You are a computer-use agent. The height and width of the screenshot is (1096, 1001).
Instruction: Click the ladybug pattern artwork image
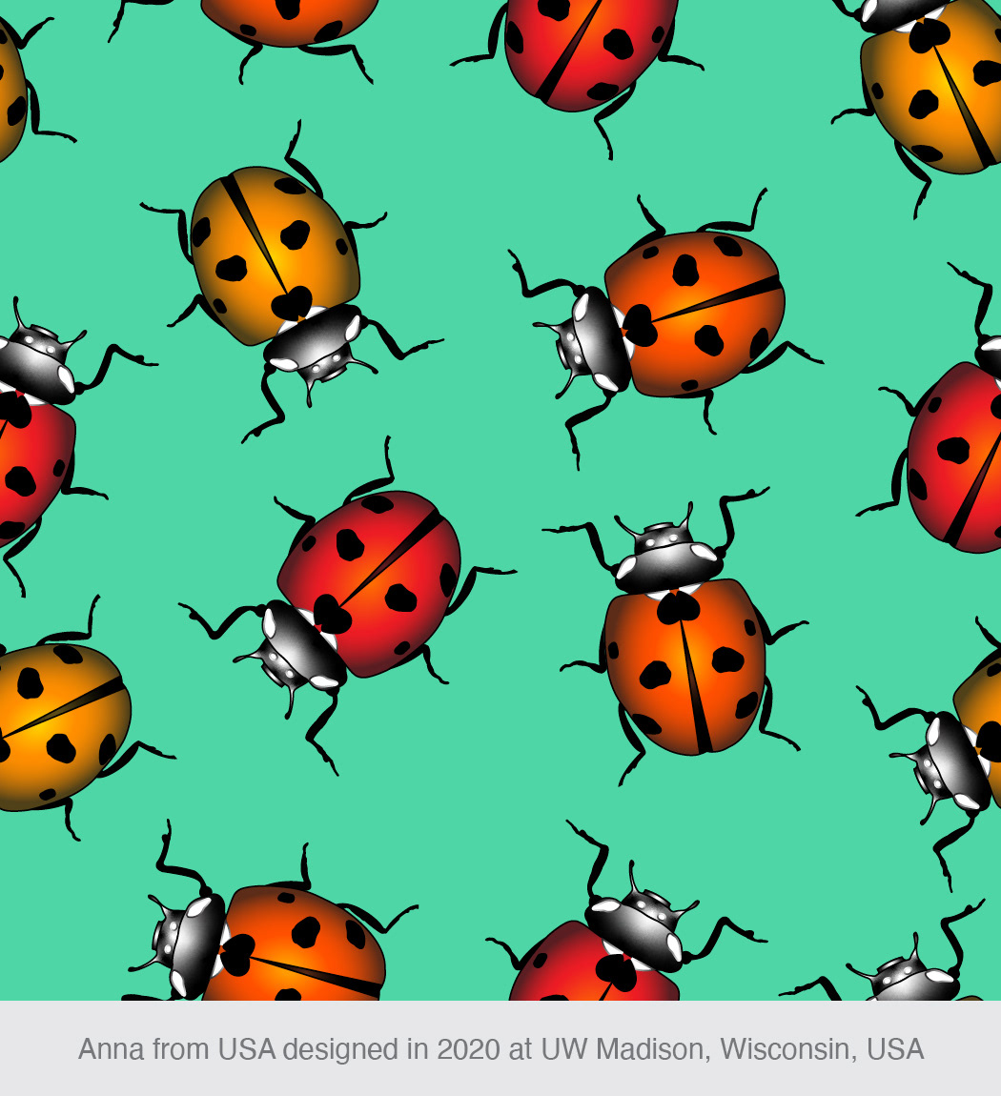point(500,499)
